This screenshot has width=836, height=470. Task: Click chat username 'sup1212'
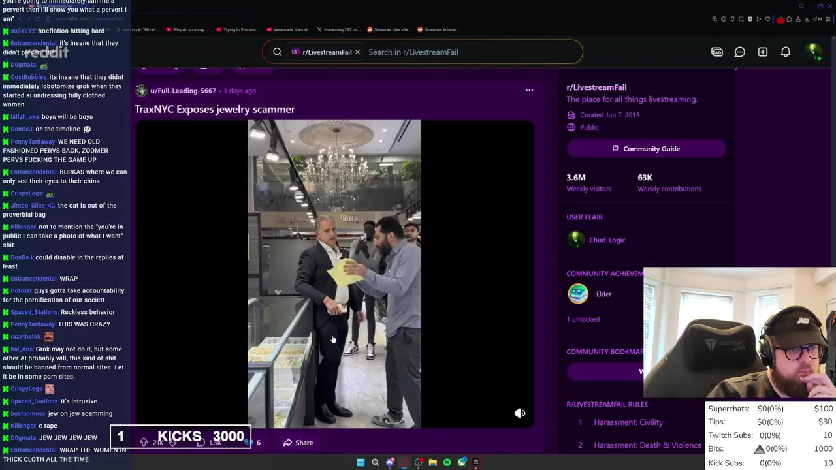(23, 31)
